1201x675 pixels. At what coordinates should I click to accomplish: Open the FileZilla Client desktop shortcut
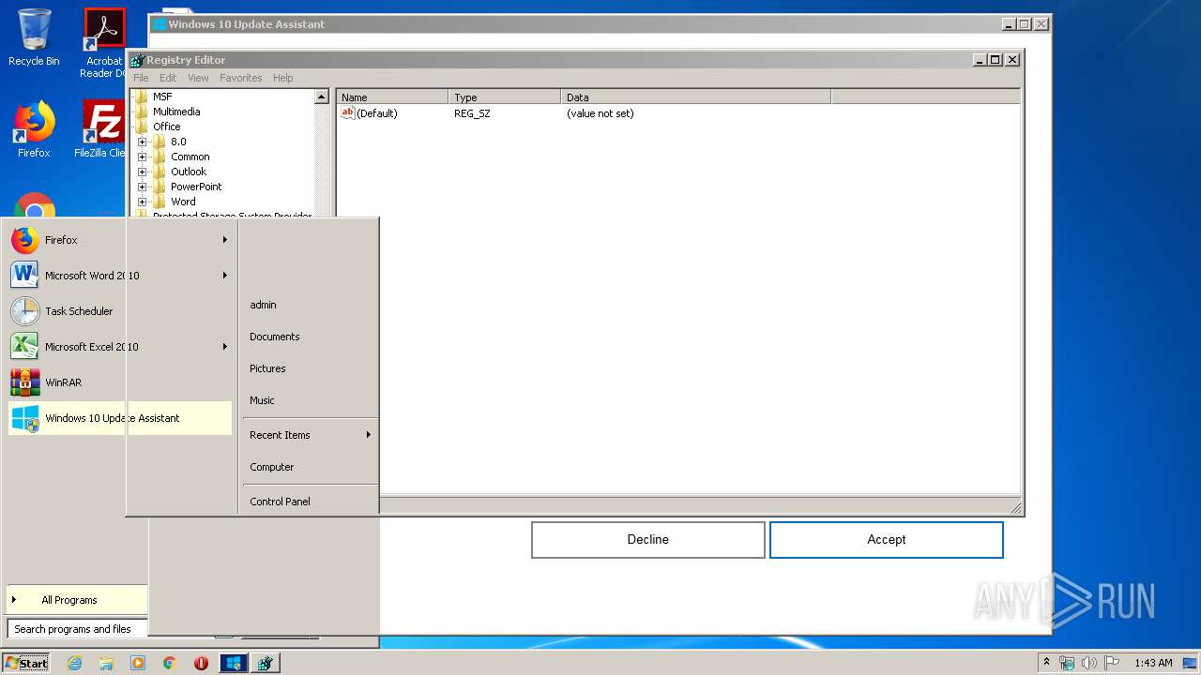pyautogui.click(x=102, y=129)
